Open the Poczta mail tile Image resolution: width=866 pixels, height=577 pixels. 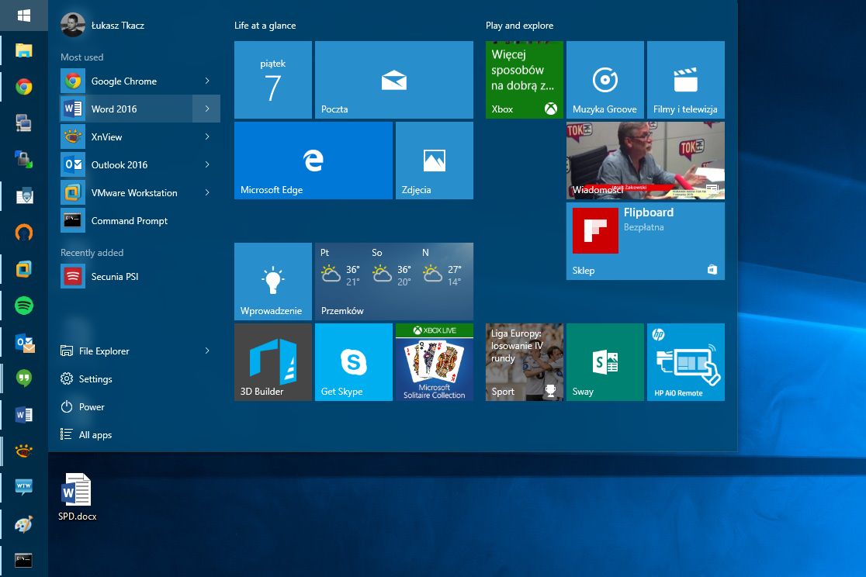pyautogui.click(x=393, y=80)
